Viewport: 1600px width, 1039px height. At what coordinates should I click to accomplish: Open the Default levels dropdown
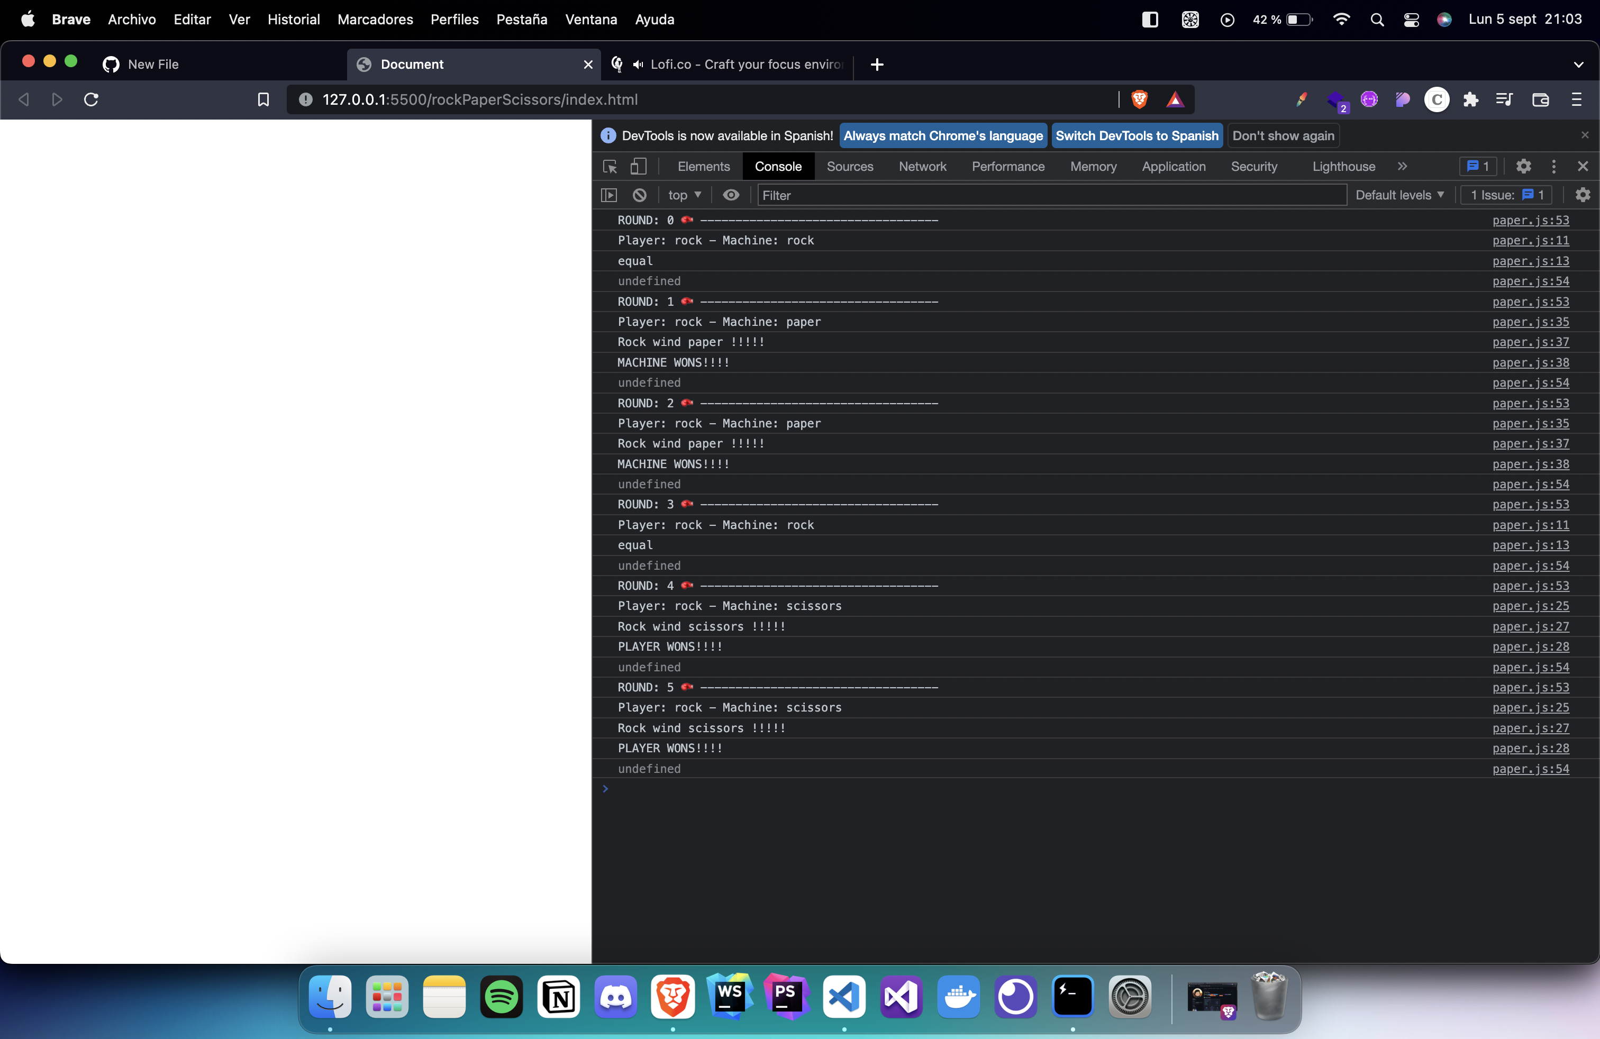(x=1399, y=195)
